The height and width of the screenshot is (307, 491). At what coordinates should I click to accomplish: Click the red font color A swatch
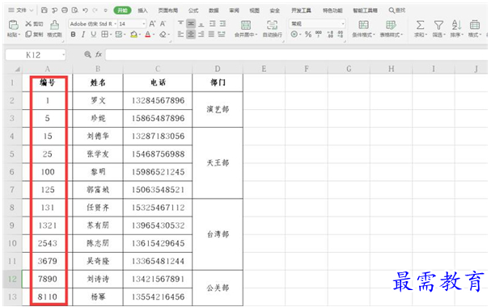(148, 35)
